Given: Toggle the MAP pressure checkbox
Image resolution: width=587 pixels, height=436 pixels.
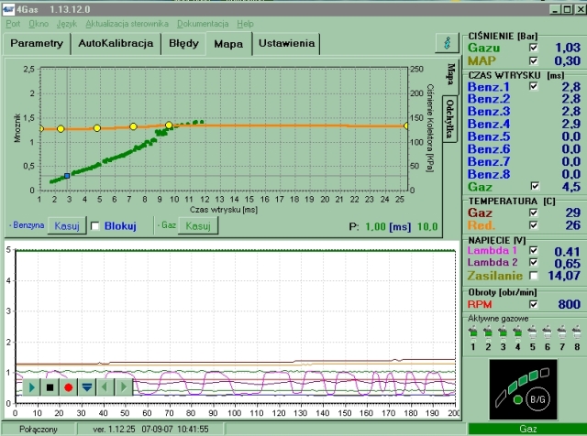Looking at the screenshot, I should point(534,60).
